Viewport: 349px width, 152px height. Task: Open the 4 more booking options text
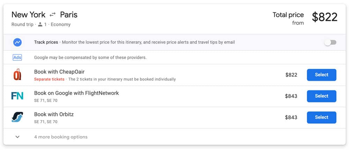61,137
